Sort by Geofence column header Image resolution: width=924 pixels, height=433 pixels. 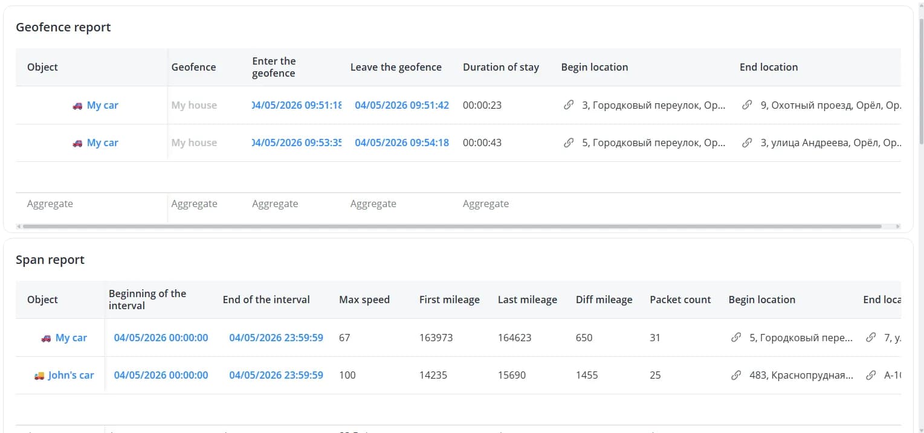[x=193, y=67]
